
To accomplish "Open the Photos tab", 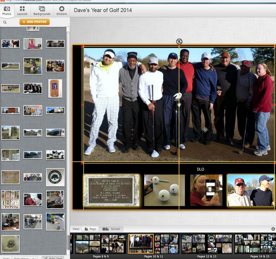I will [x=7, y=11].
